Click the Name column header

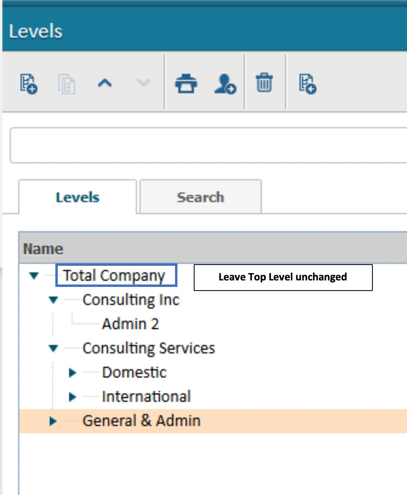click(43, 248)
